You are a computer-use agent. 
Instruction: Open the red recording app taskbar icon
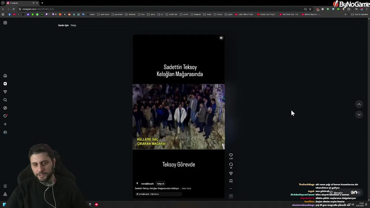pos(97,205)
